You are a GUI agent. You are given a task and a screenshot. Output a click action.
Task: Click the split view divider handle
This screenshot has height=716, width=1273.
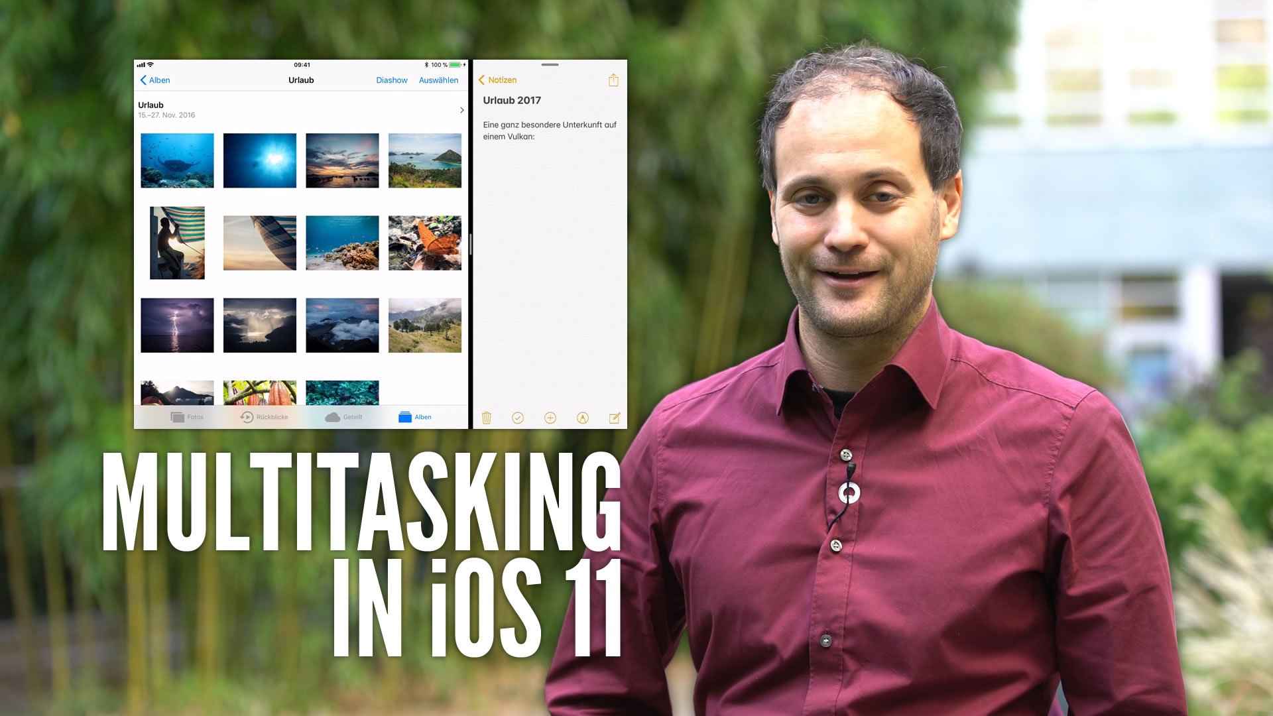coord(470,244)
